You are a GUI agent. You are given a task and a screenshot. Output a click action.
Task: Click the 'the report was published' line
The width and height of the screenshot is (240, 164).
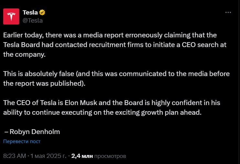click(44, 83)
